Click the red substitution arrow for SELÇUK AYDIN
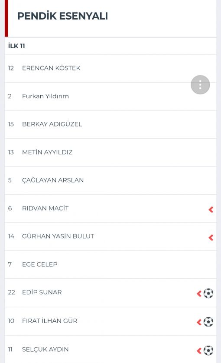 coord(199,350)
